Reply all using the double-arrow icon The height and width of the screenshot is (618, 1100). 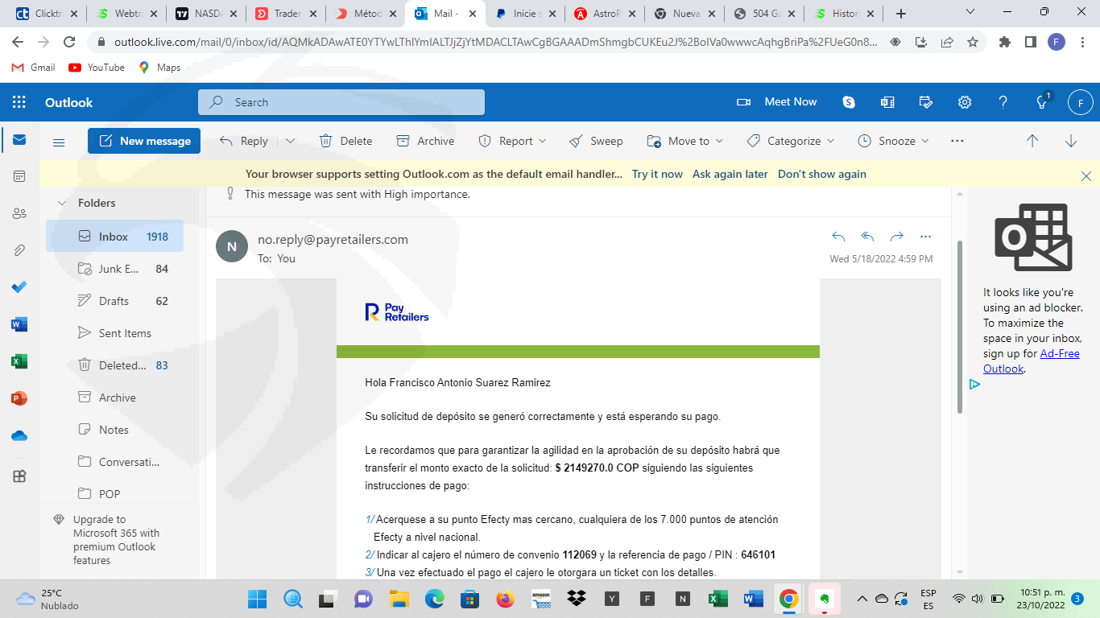[867, 237]
